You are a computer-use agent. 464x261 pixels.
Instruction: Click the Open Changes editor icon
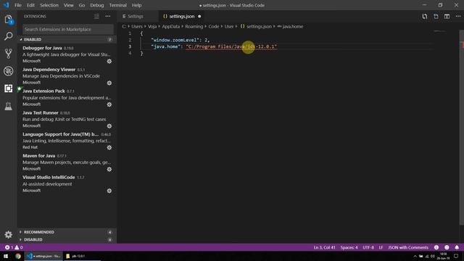point(425,16)
